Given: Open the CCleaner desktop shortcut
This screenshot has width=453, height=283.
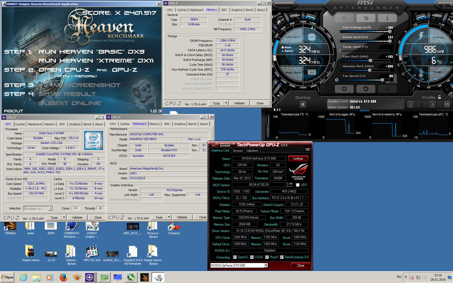Looking at the screenshot, I should [174, 228].
